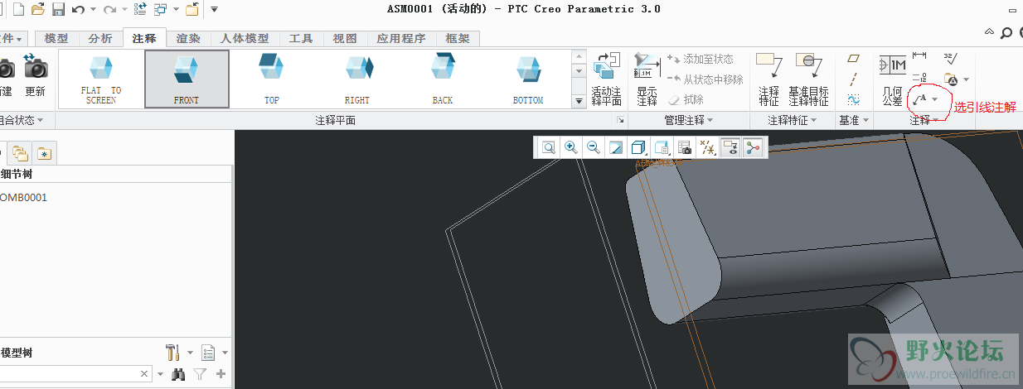Choose the BOTTOM annotation plane

click(528, 79)
